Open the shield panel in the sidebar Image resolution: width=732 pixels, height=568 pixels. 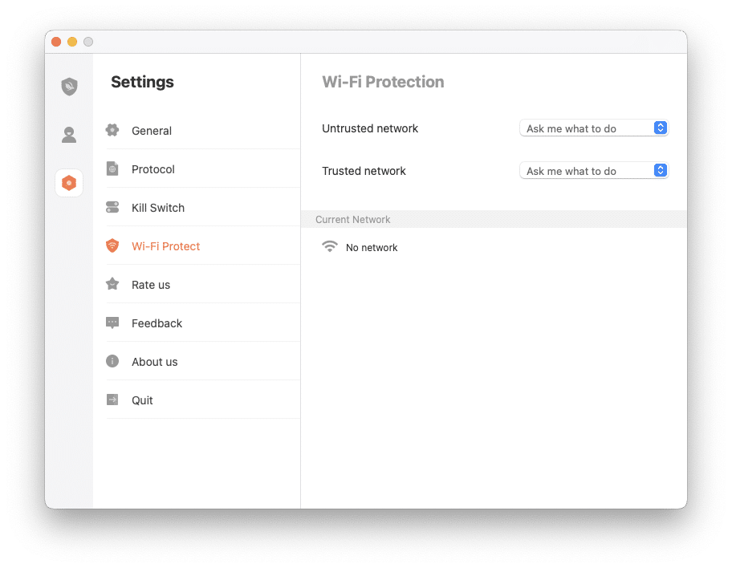(x=68, y=86)
